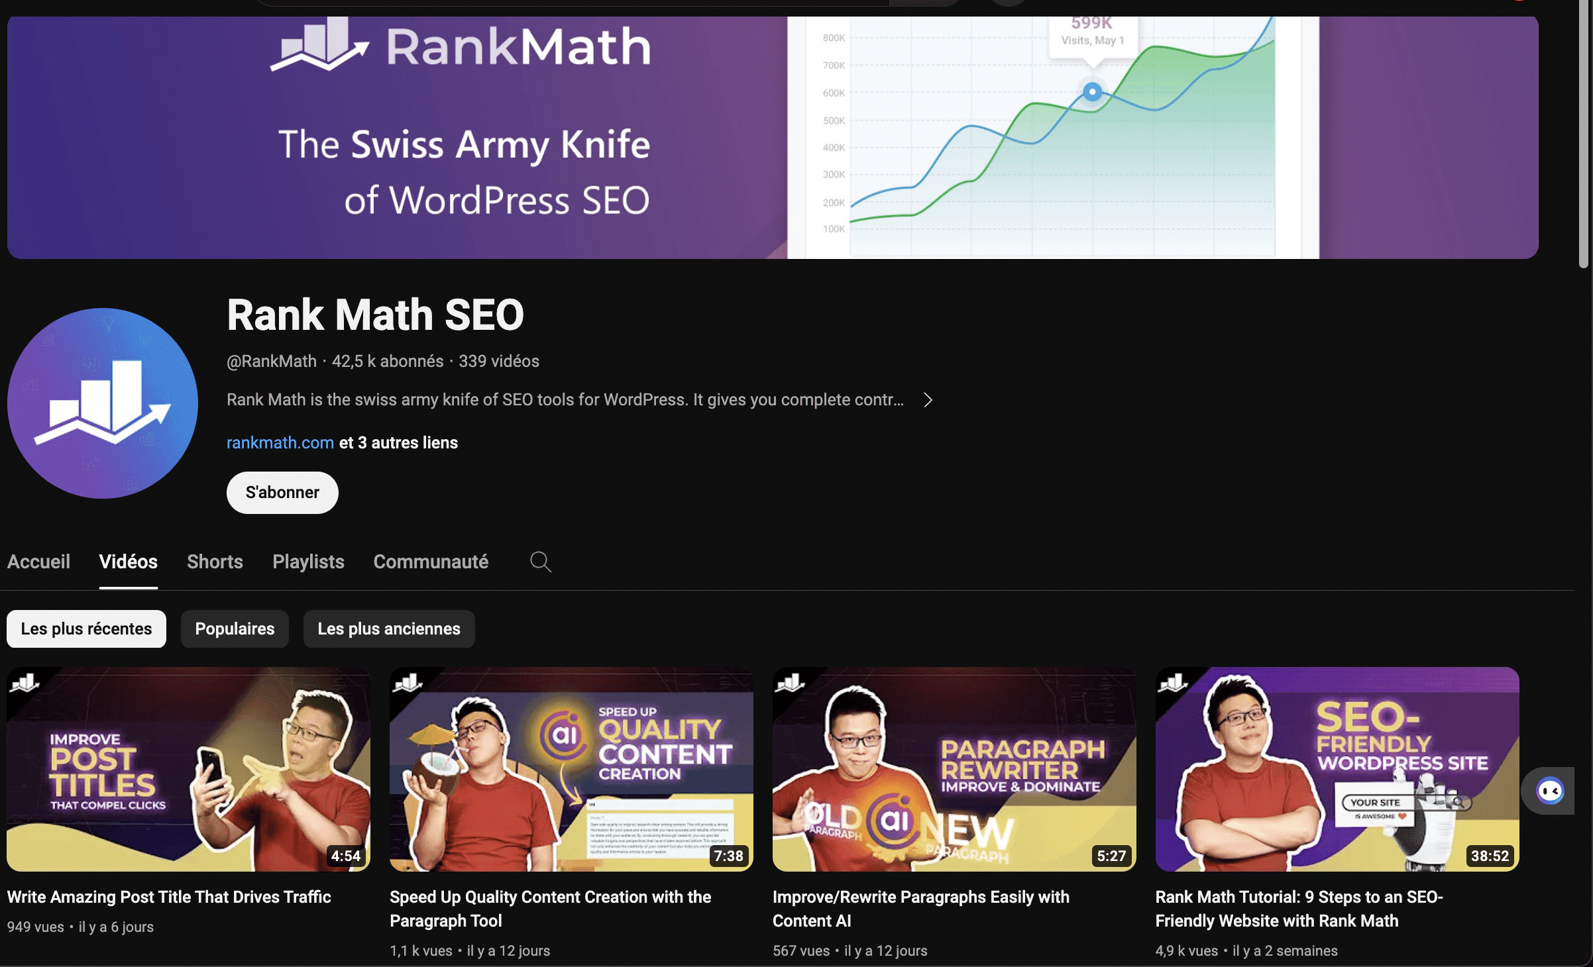
Task: Click title 'Write Amazing Post Title That Drives Traffic'
Action: [169, 897]
